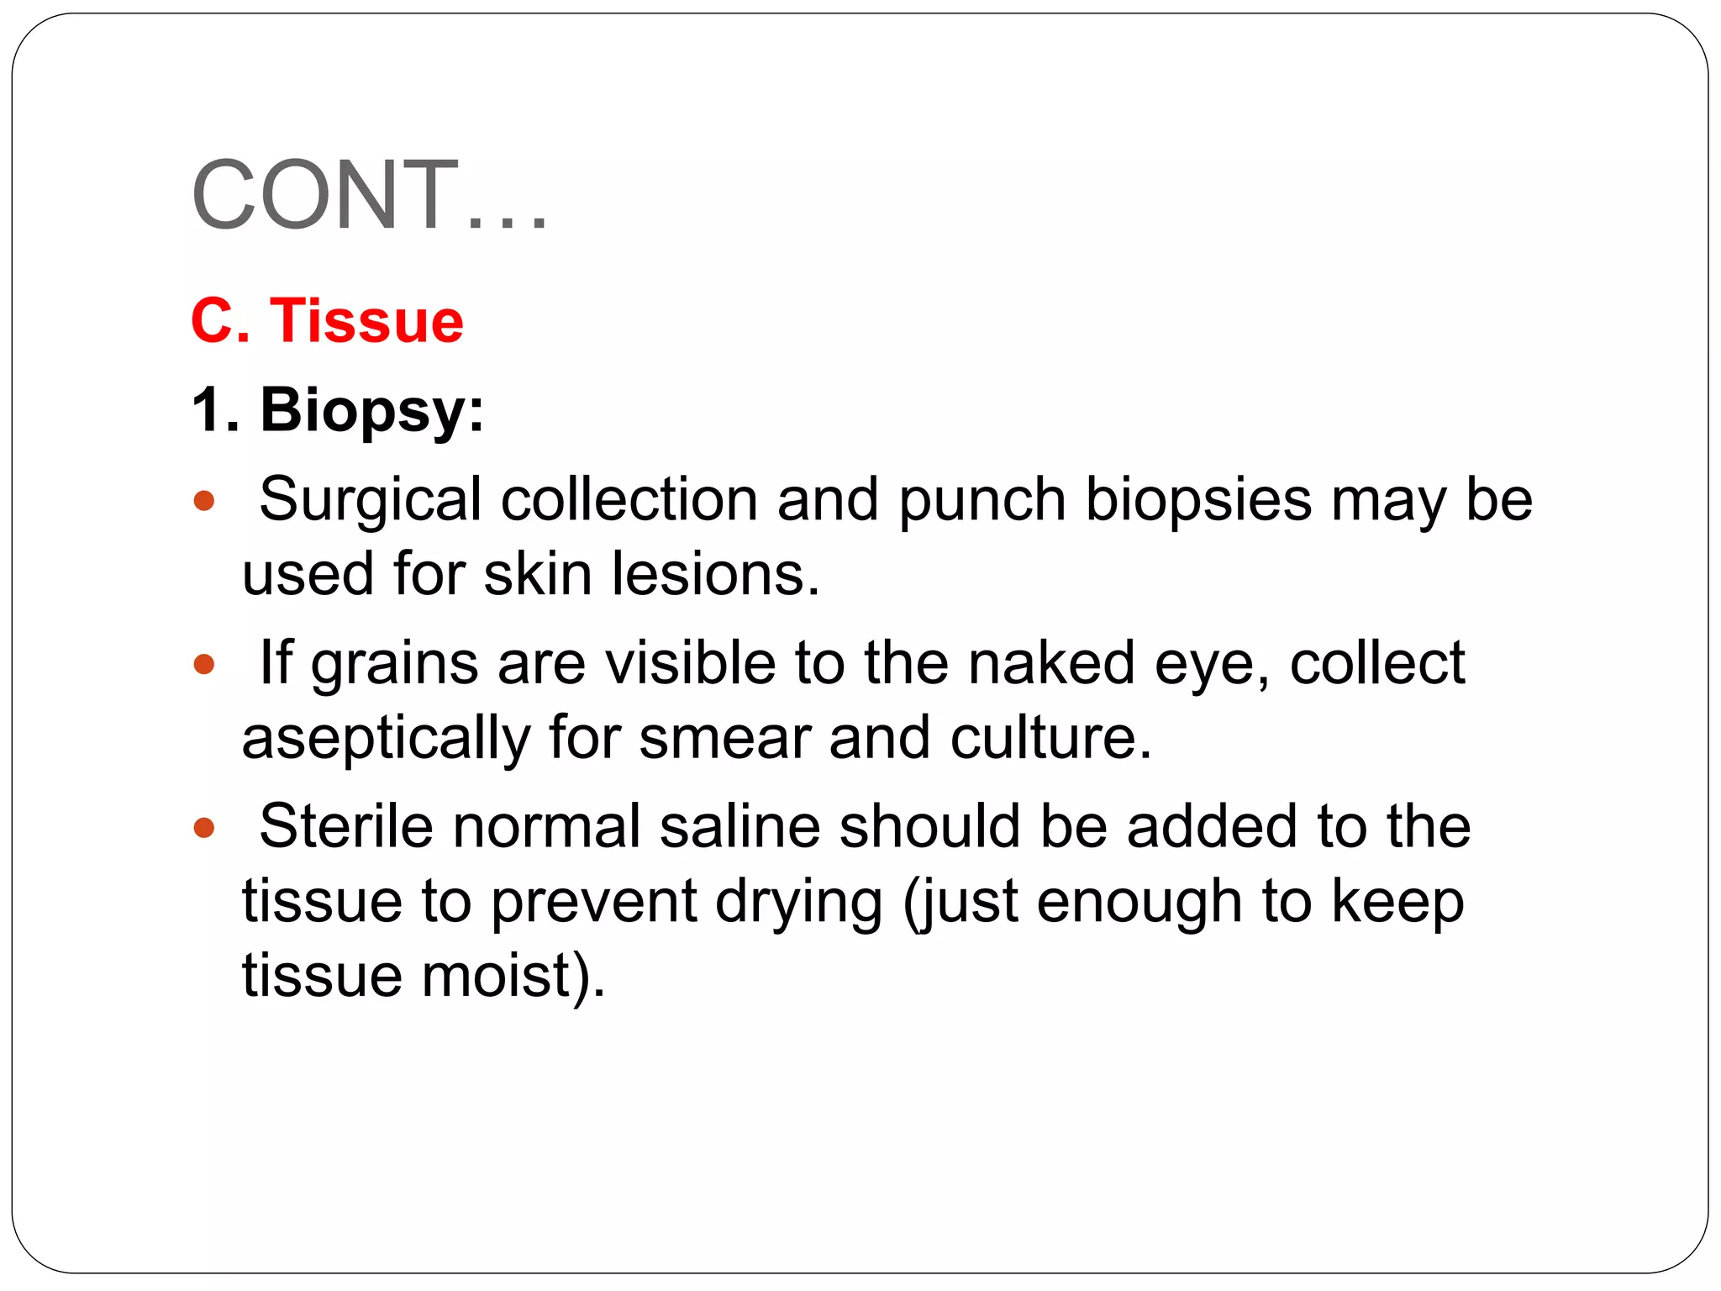This screenshot has height=1291, width=1721.
Task: Click the phrase "should be added to the"
Action: click(x=1155, y=826)
